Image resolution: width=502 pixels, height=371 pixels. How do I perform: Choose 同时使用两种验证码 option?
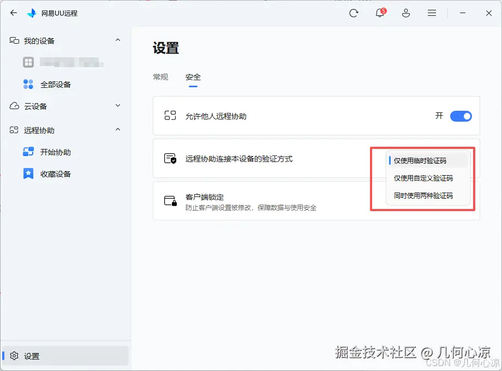point(428,195)
